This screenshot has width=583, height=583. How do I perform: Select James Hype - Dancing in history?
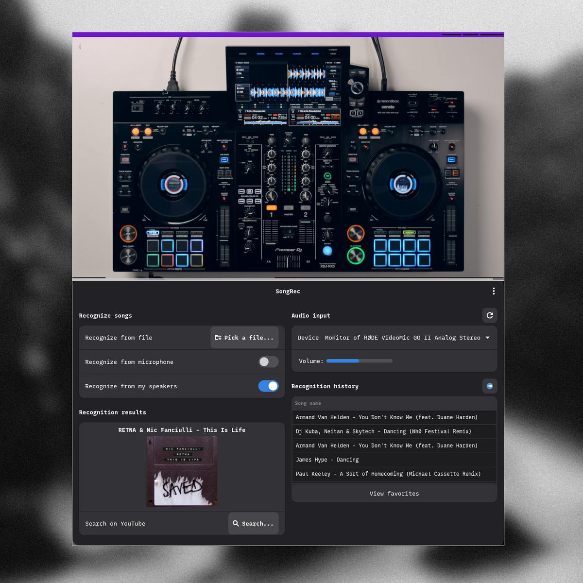(327, 460)
